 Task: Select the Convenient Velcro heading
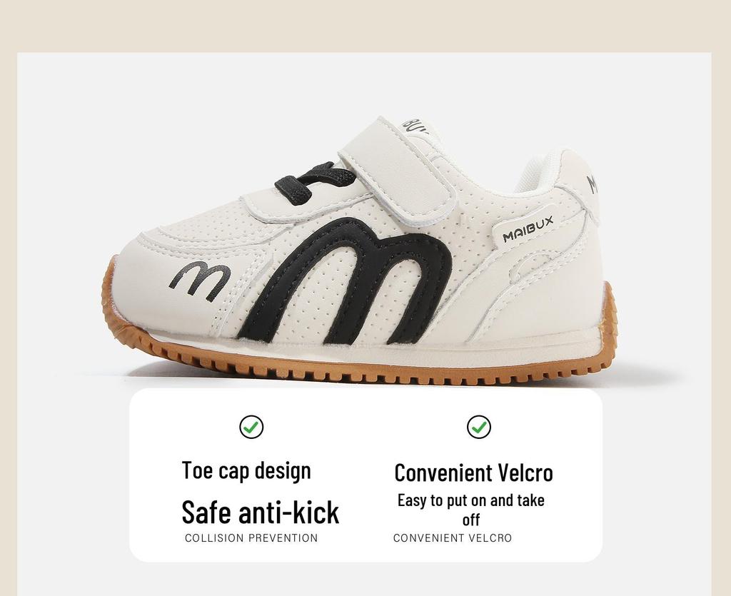474,473
